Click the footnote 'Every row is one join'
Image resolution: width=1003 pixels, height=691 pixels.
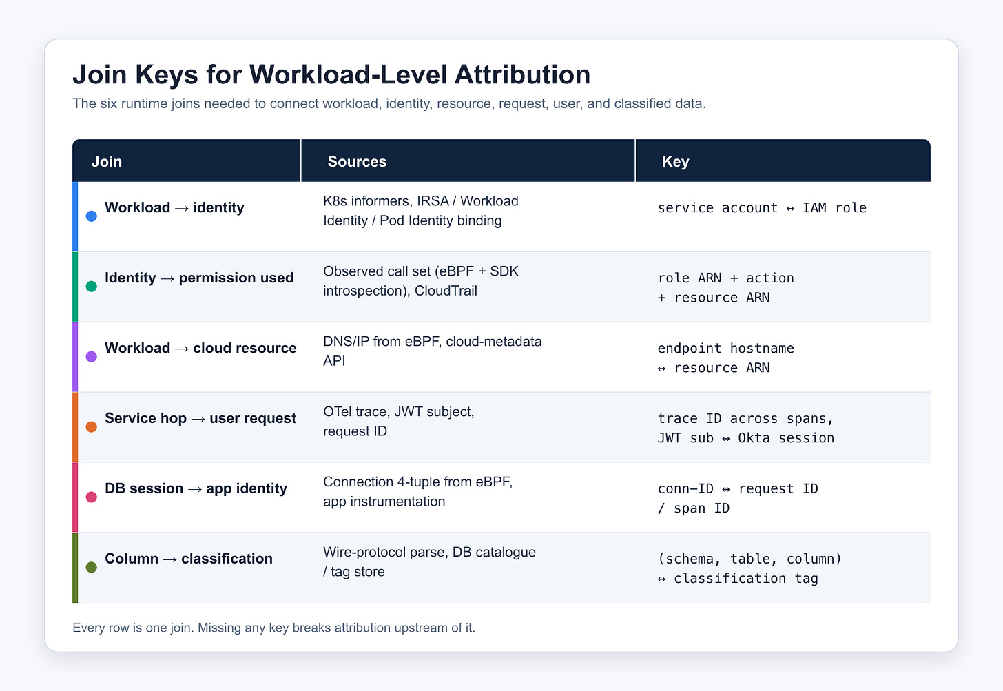(x=273, y=628)
